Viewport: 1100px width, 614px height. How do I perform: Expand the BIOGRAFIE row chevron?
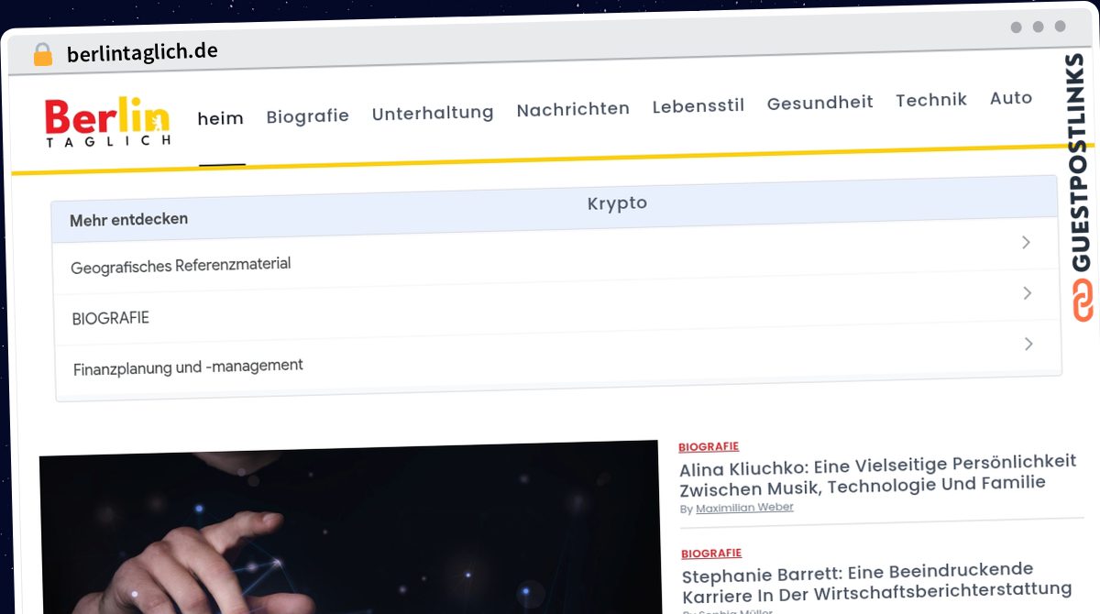(1027, 293)
